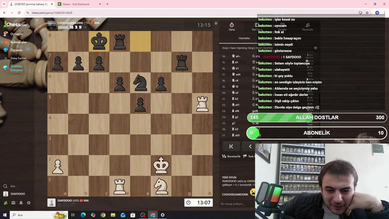
Task: Open the board settings gear near the top clock
Action: (x=216, y=23)
